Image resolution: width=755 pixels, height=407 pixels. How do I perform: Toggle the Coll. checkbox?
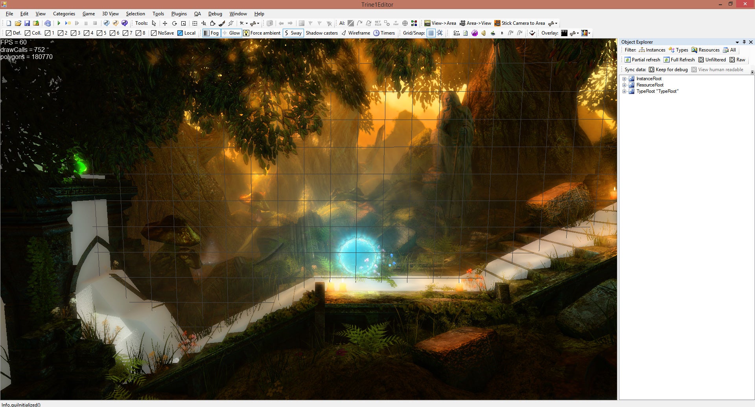pyautogui.click(x=33, y=33)
